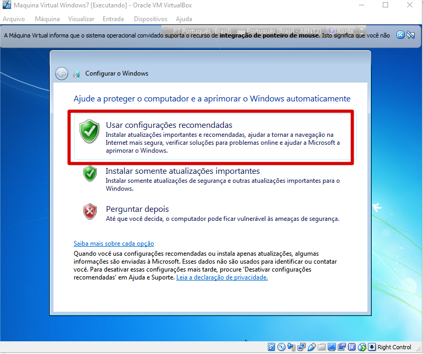The image size is (423, 354).
Task: Open network adapters status icon
Action: (301, 347)
